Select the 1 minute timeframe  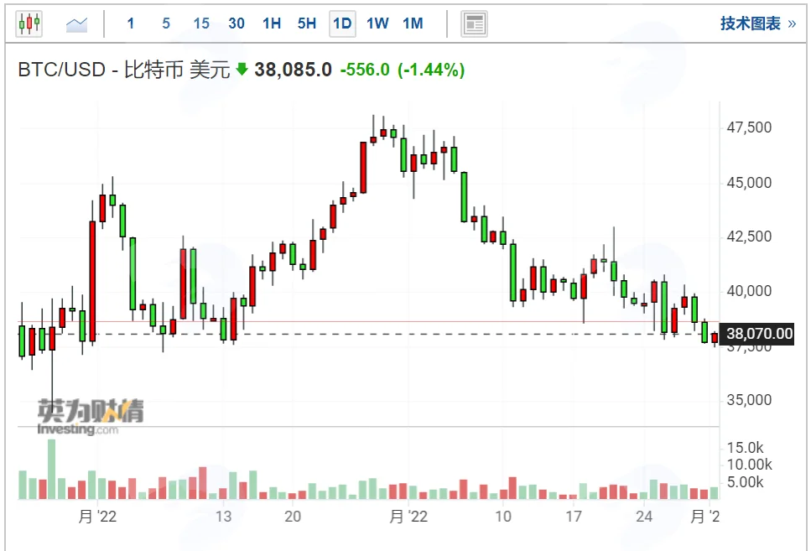point(131,23)
